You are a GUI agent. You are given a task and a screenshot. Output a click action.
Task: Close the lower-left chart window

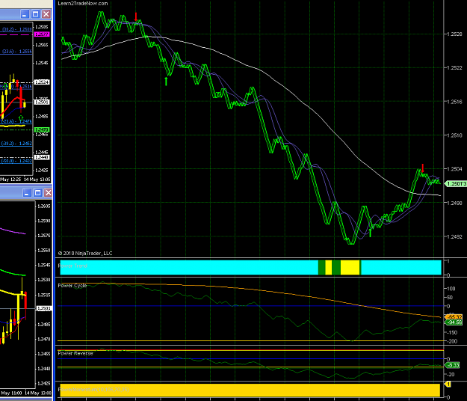(x=48, y=193)
